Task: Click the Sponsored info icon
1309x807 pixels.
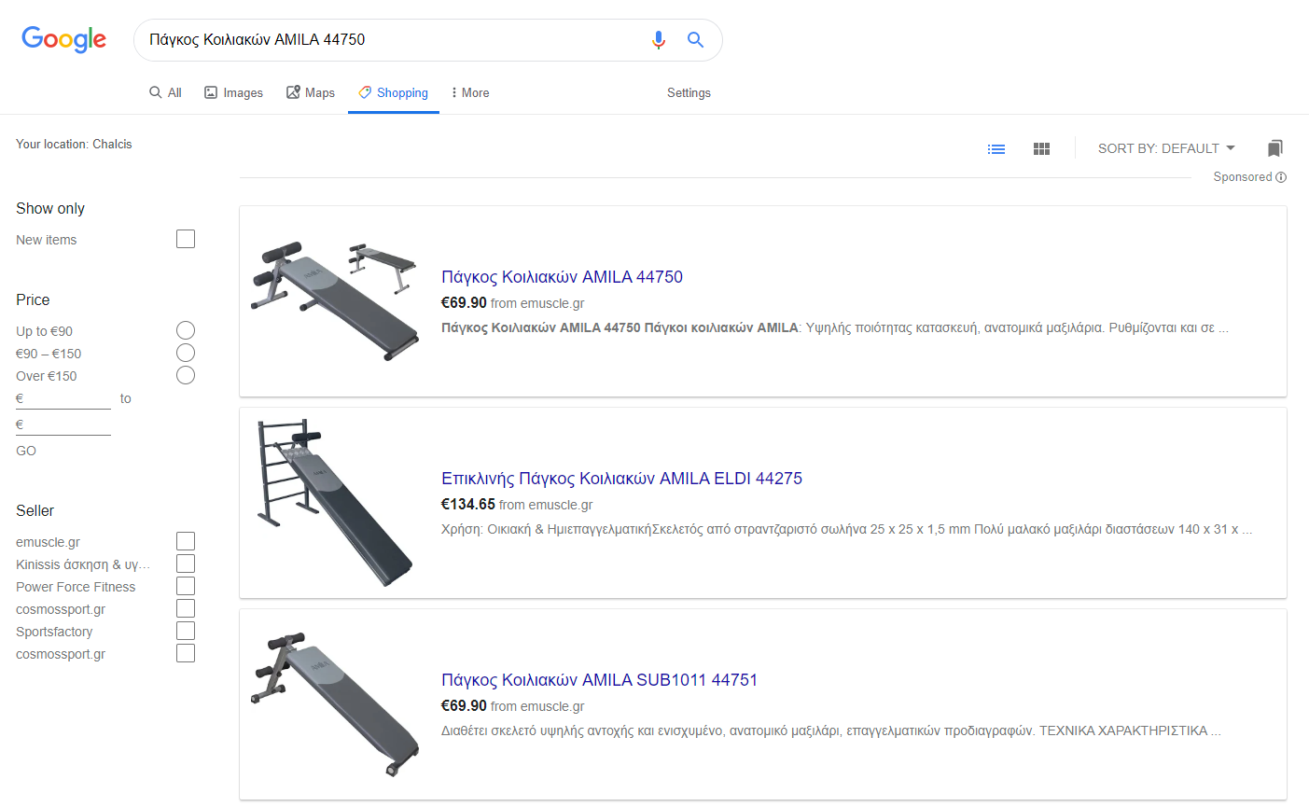Action: tap(1281, 177)
